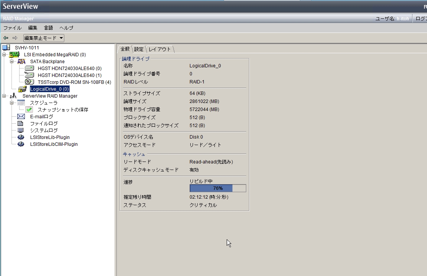Select ServerView RAID Manager tree item
Screen dimensions: 427x276
pyautogui.click(x=50, y=96)
